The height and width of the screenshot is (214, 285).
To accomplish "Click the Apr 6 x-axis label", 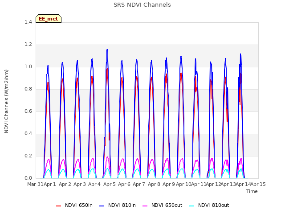I will click(x=124, y=184).
